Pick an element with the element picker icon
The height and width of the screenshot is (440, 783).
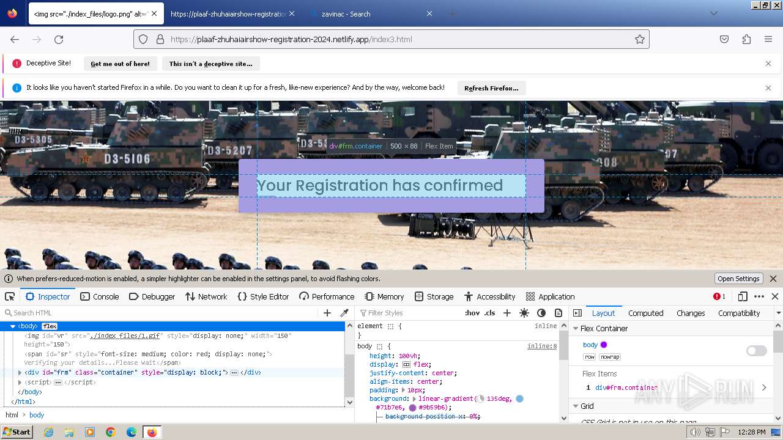10,296
